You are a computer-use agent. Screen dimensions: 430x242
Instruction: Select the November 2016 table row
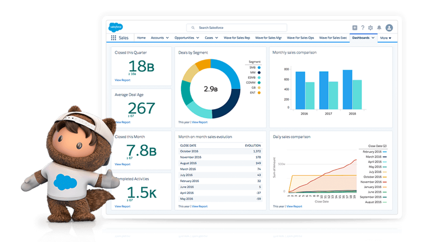(x=220, y=157)
